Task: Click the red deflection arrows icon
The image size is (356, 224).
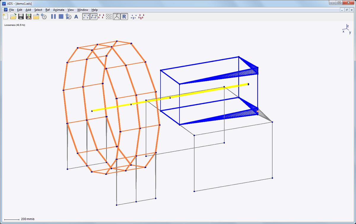Action: [x=101, y=17]
